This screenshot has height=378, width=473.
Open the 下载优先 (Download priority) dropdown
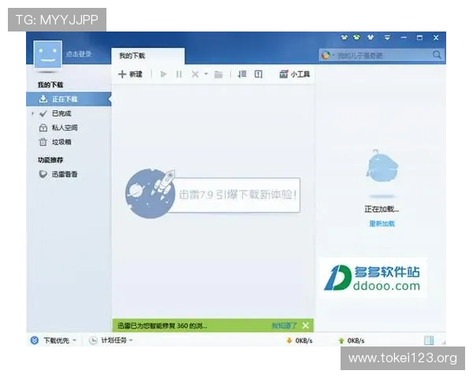point(54,340)
